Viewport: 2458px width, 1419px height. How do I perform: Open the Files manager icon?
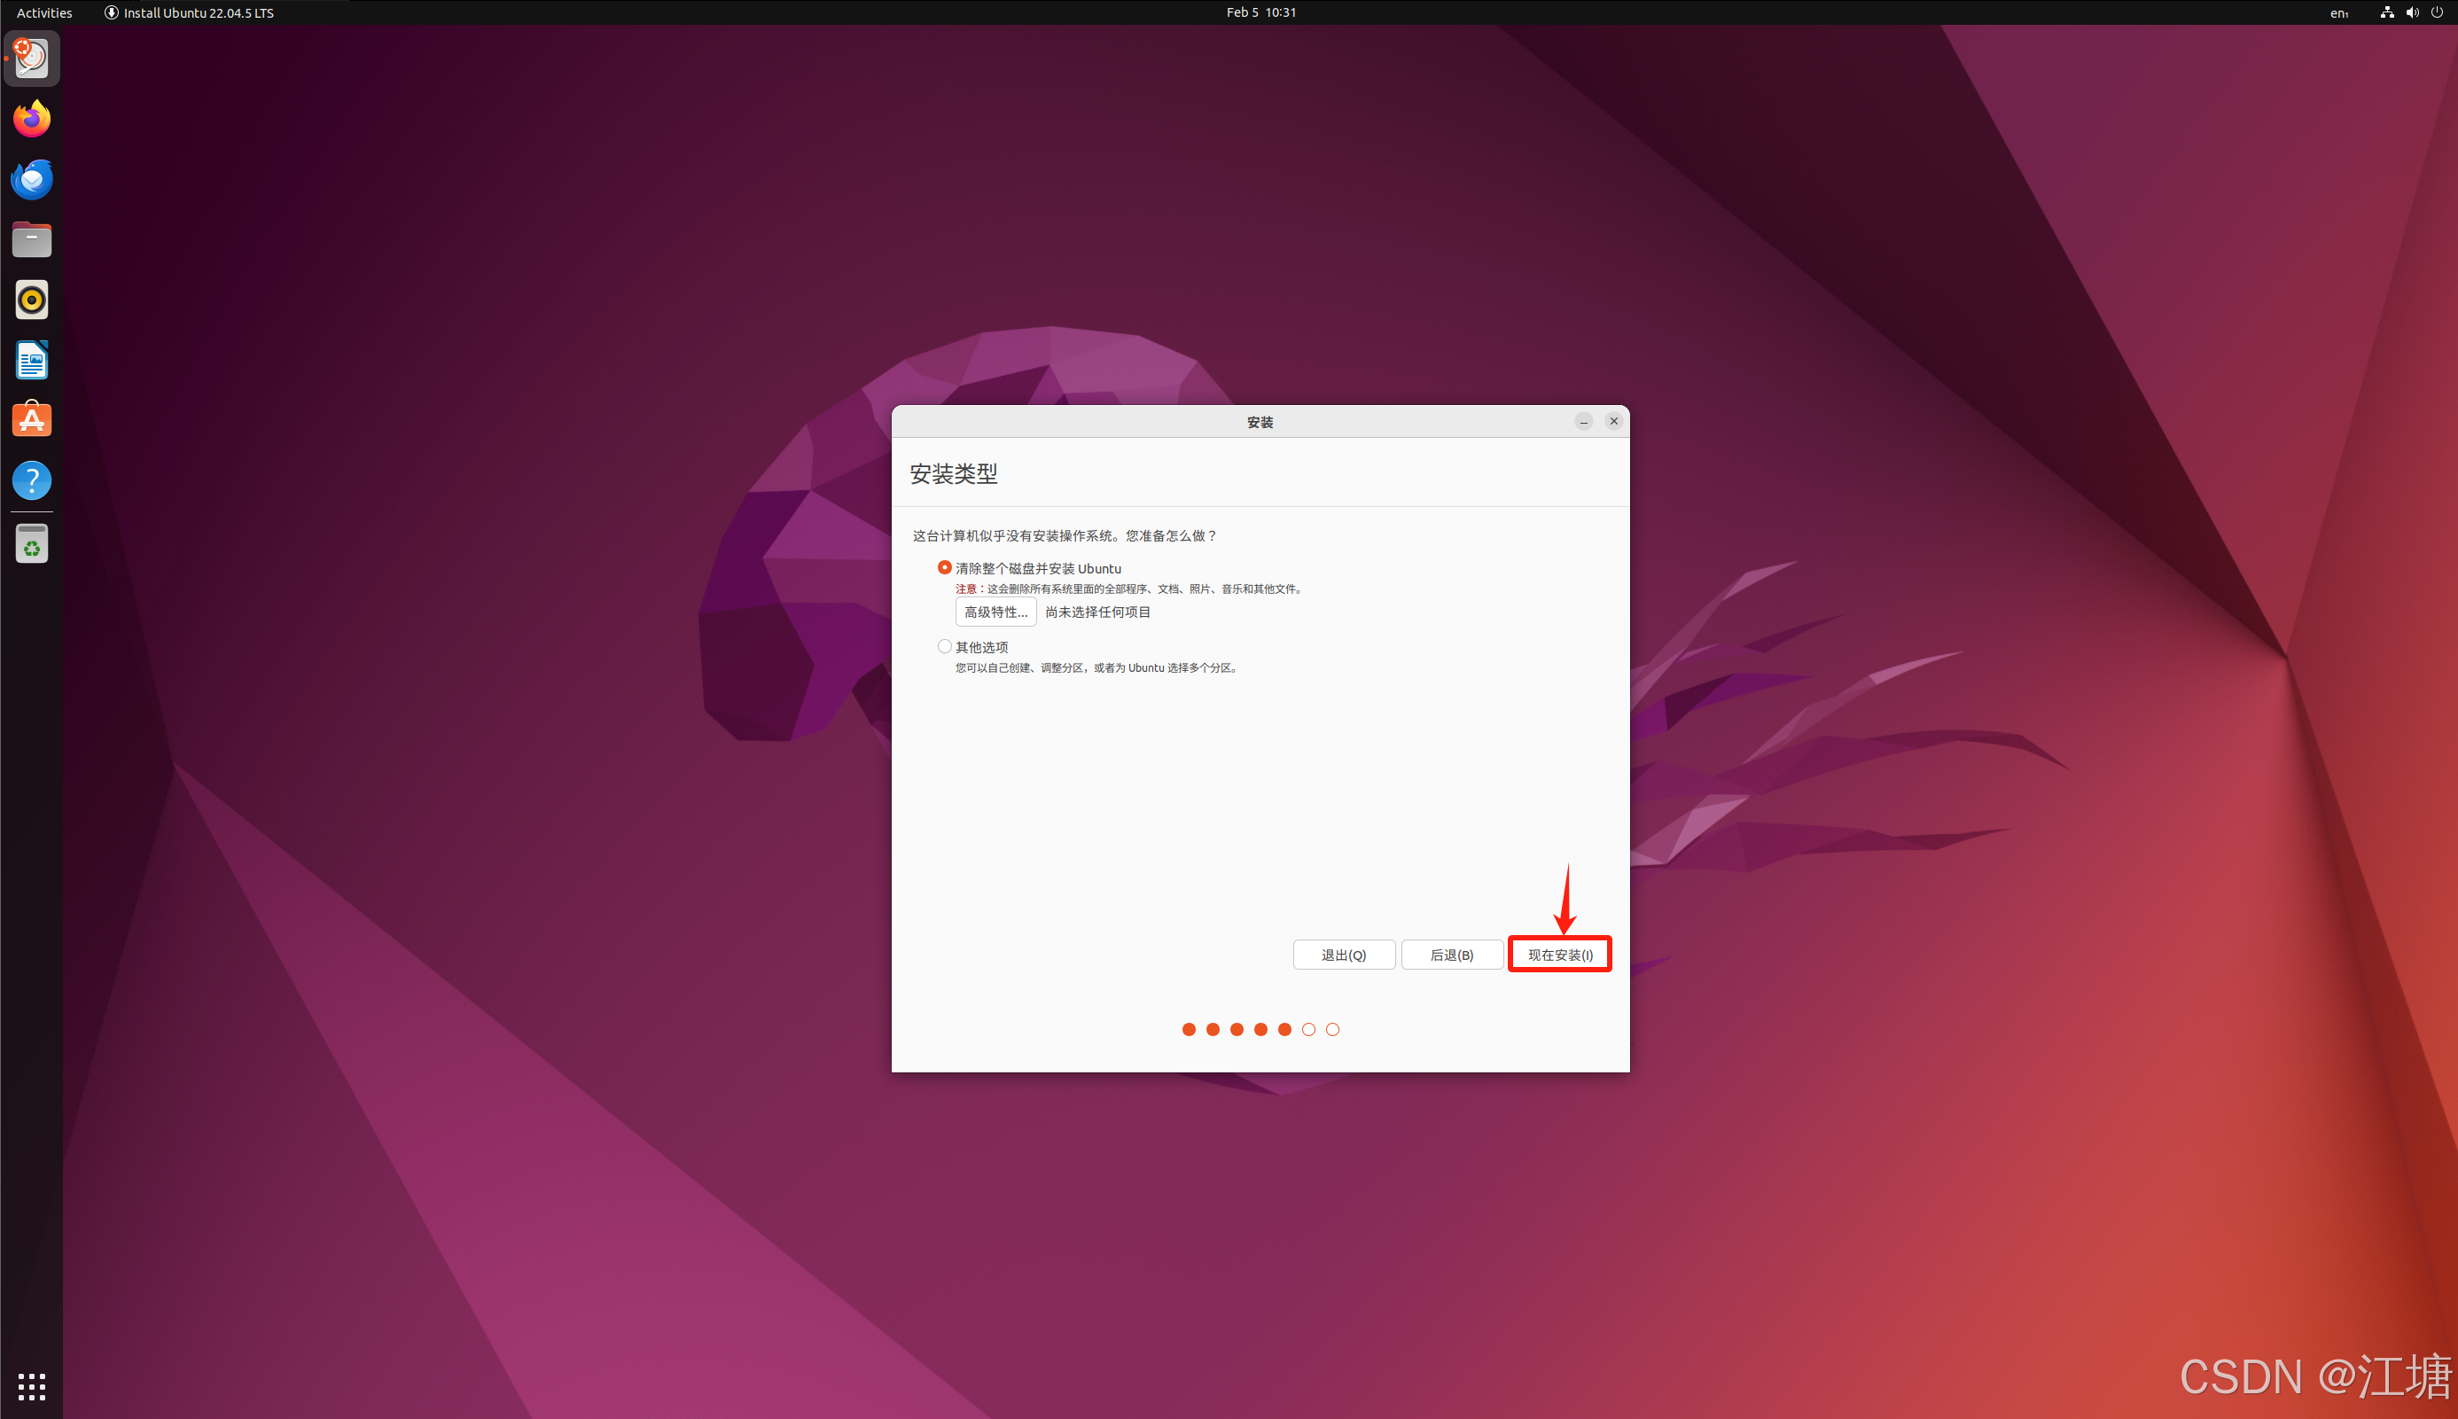coord(31,239)
